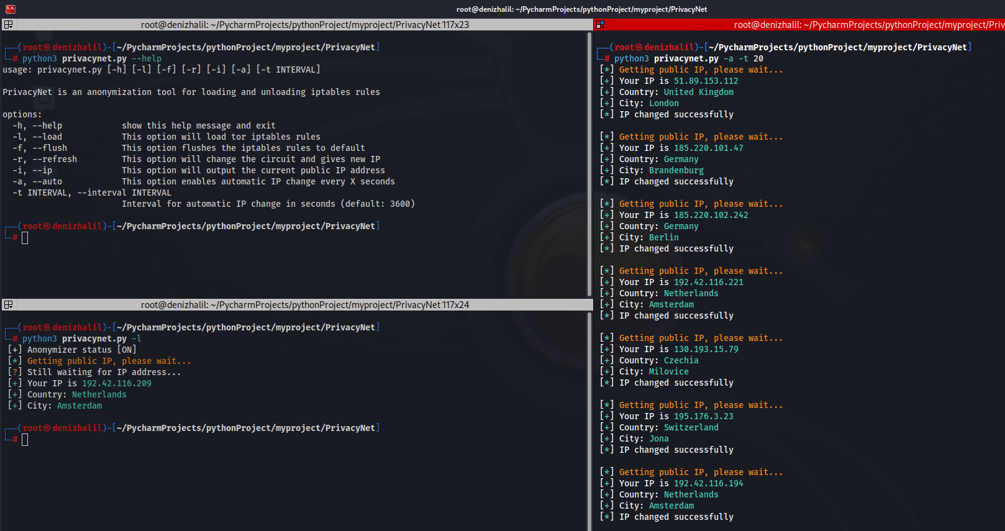Click the 'PrivacyNet is an anonymization tool' description
This screenshot has height=531, width=1005.
coord(191,92)
